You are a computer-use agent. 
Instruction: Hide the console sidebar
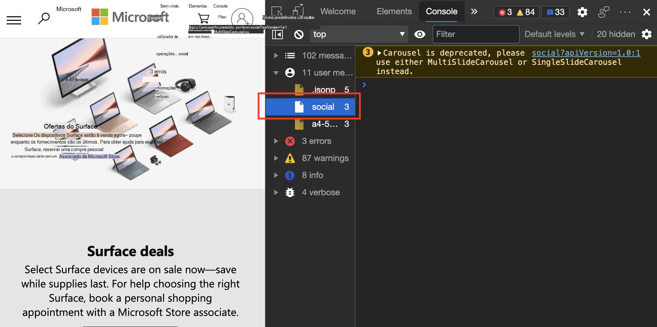[277, 34]
